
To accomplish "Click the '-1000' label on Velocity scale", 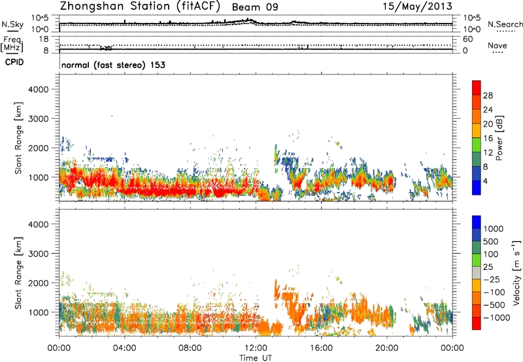I will pos(496,318).
